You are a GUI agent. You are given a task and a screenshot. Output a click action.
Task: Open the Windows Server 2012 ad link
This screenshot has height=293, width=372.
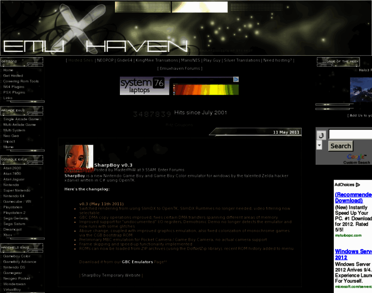[x=353, y=254]
